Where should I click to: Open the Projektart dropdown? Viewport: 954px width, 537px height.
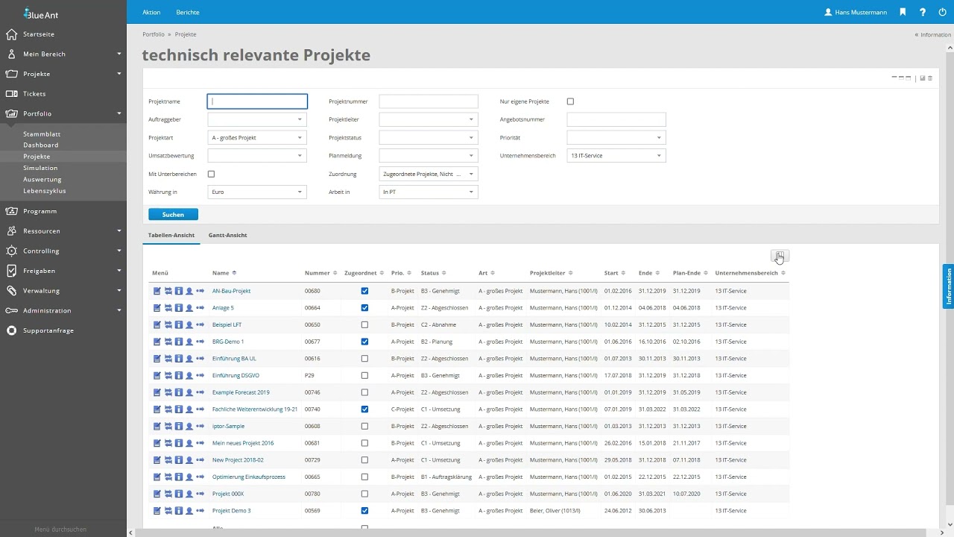pyautogui.click(x=257, y=138)
